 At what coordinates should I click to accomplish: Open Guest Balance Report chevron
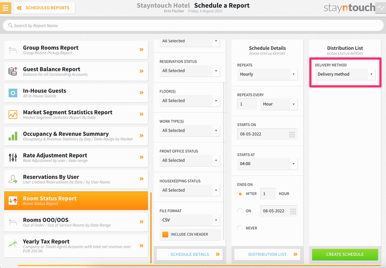[141, 71]
